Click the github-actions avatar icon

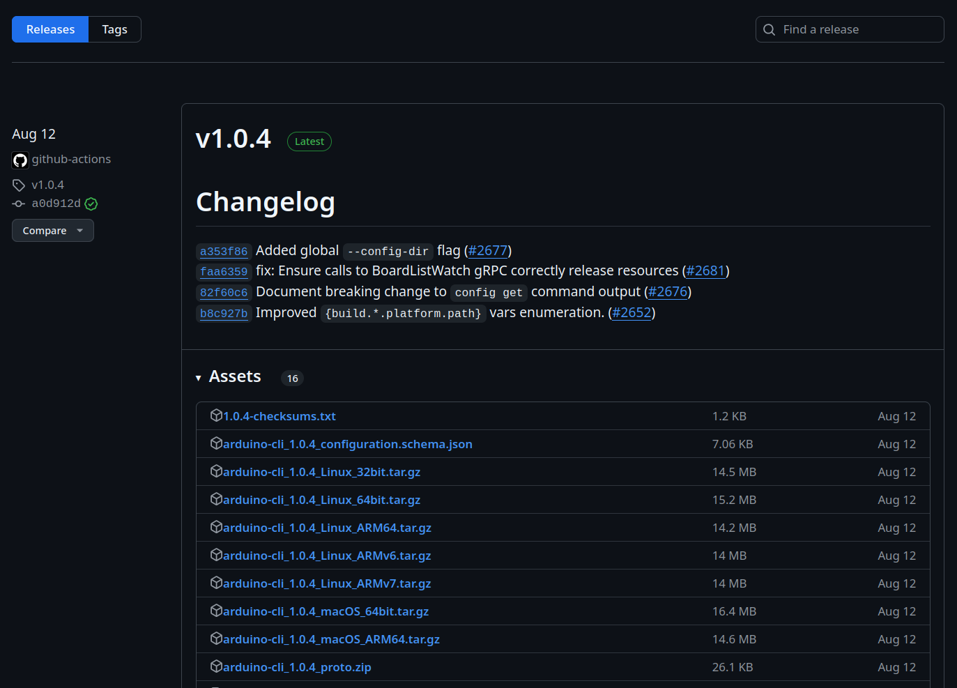click(x=20, y=160)
